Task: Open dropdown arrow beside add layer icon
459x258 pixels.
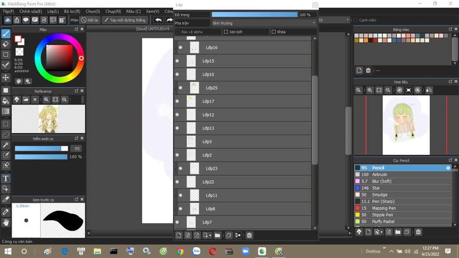Action: click(210, 235)
